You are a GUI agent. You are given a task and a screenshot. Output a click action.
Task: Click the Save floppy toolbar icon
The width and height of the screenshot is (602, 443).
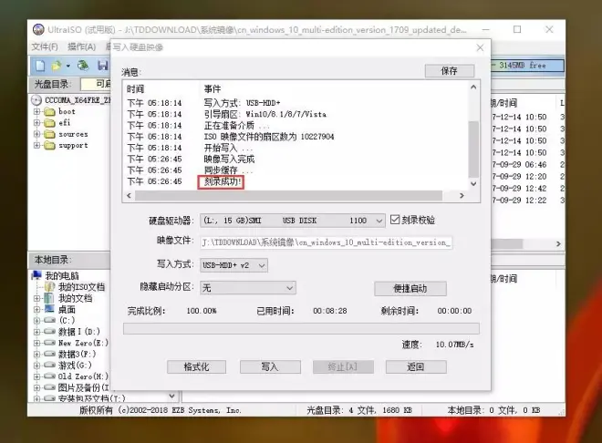[102, 66]
